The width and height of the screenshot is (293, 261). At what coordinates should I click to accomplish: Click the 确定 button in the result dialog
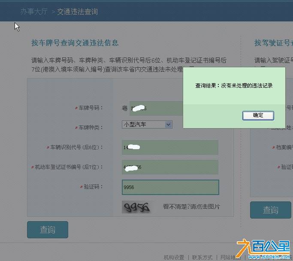click(x=258, y=116)
